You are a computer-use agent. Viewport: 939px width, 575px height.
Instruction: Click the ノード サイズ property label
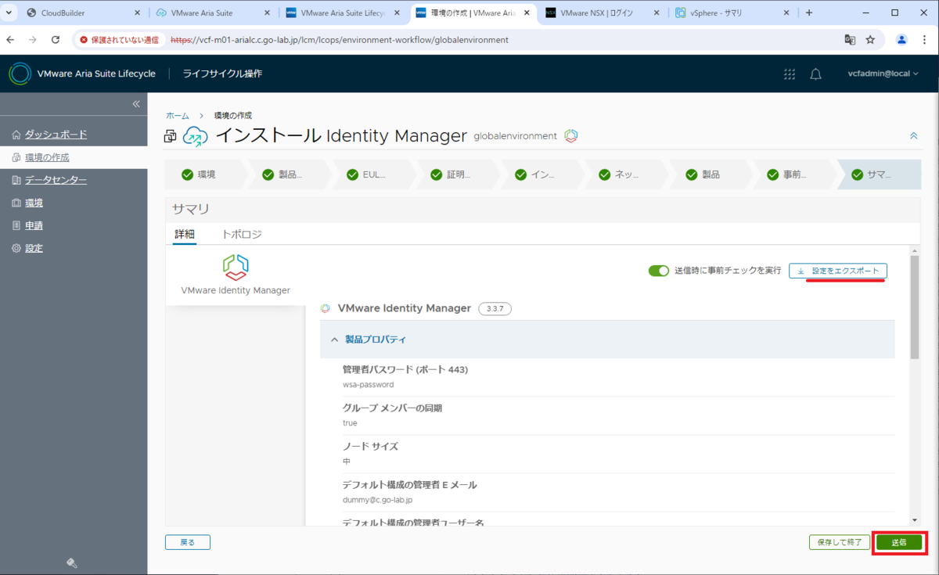click(x=370, y=446)
